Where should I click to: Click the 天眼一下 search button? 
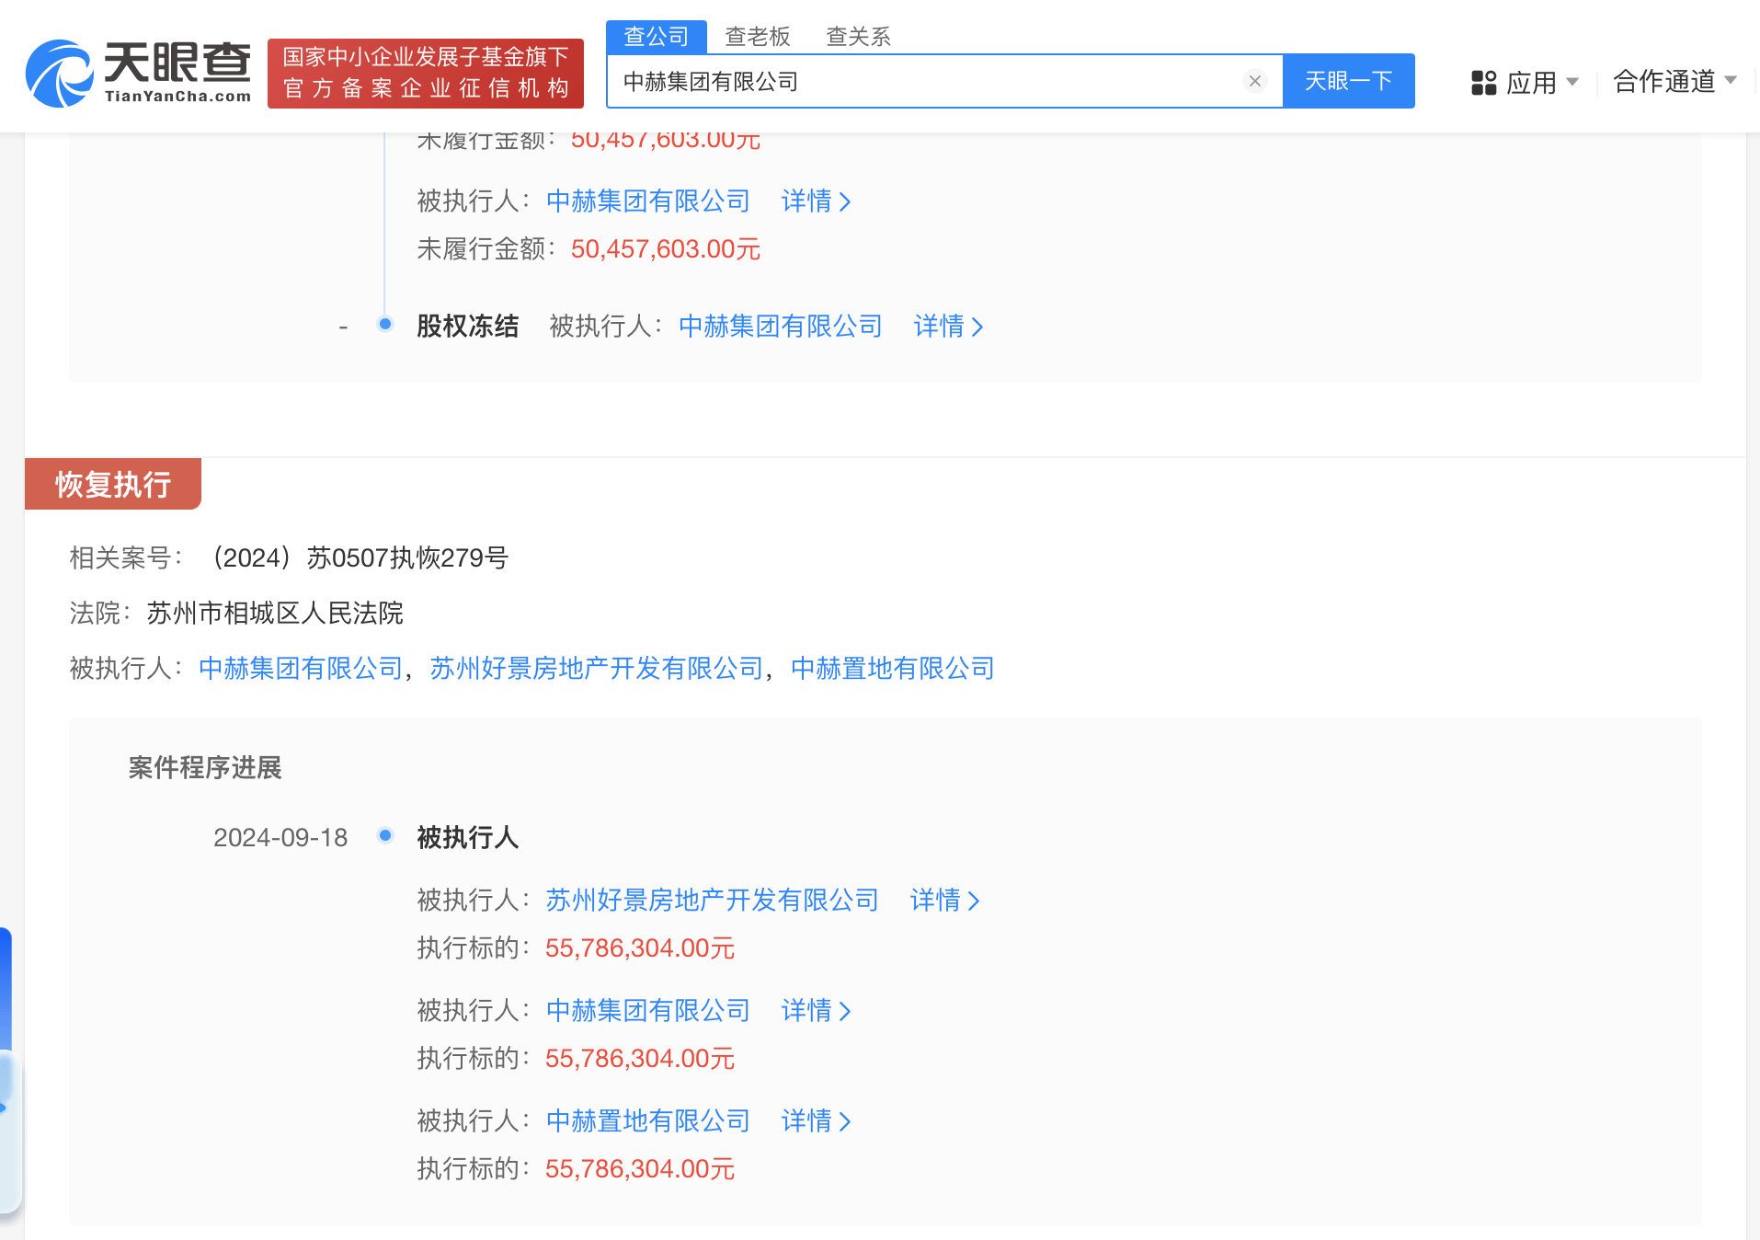pos(1348,81)
